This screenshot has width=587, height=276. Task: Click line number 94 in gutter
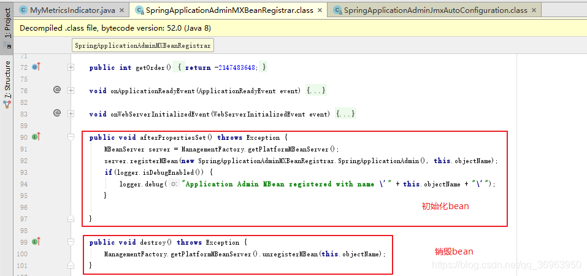click(x=23, y=184)
